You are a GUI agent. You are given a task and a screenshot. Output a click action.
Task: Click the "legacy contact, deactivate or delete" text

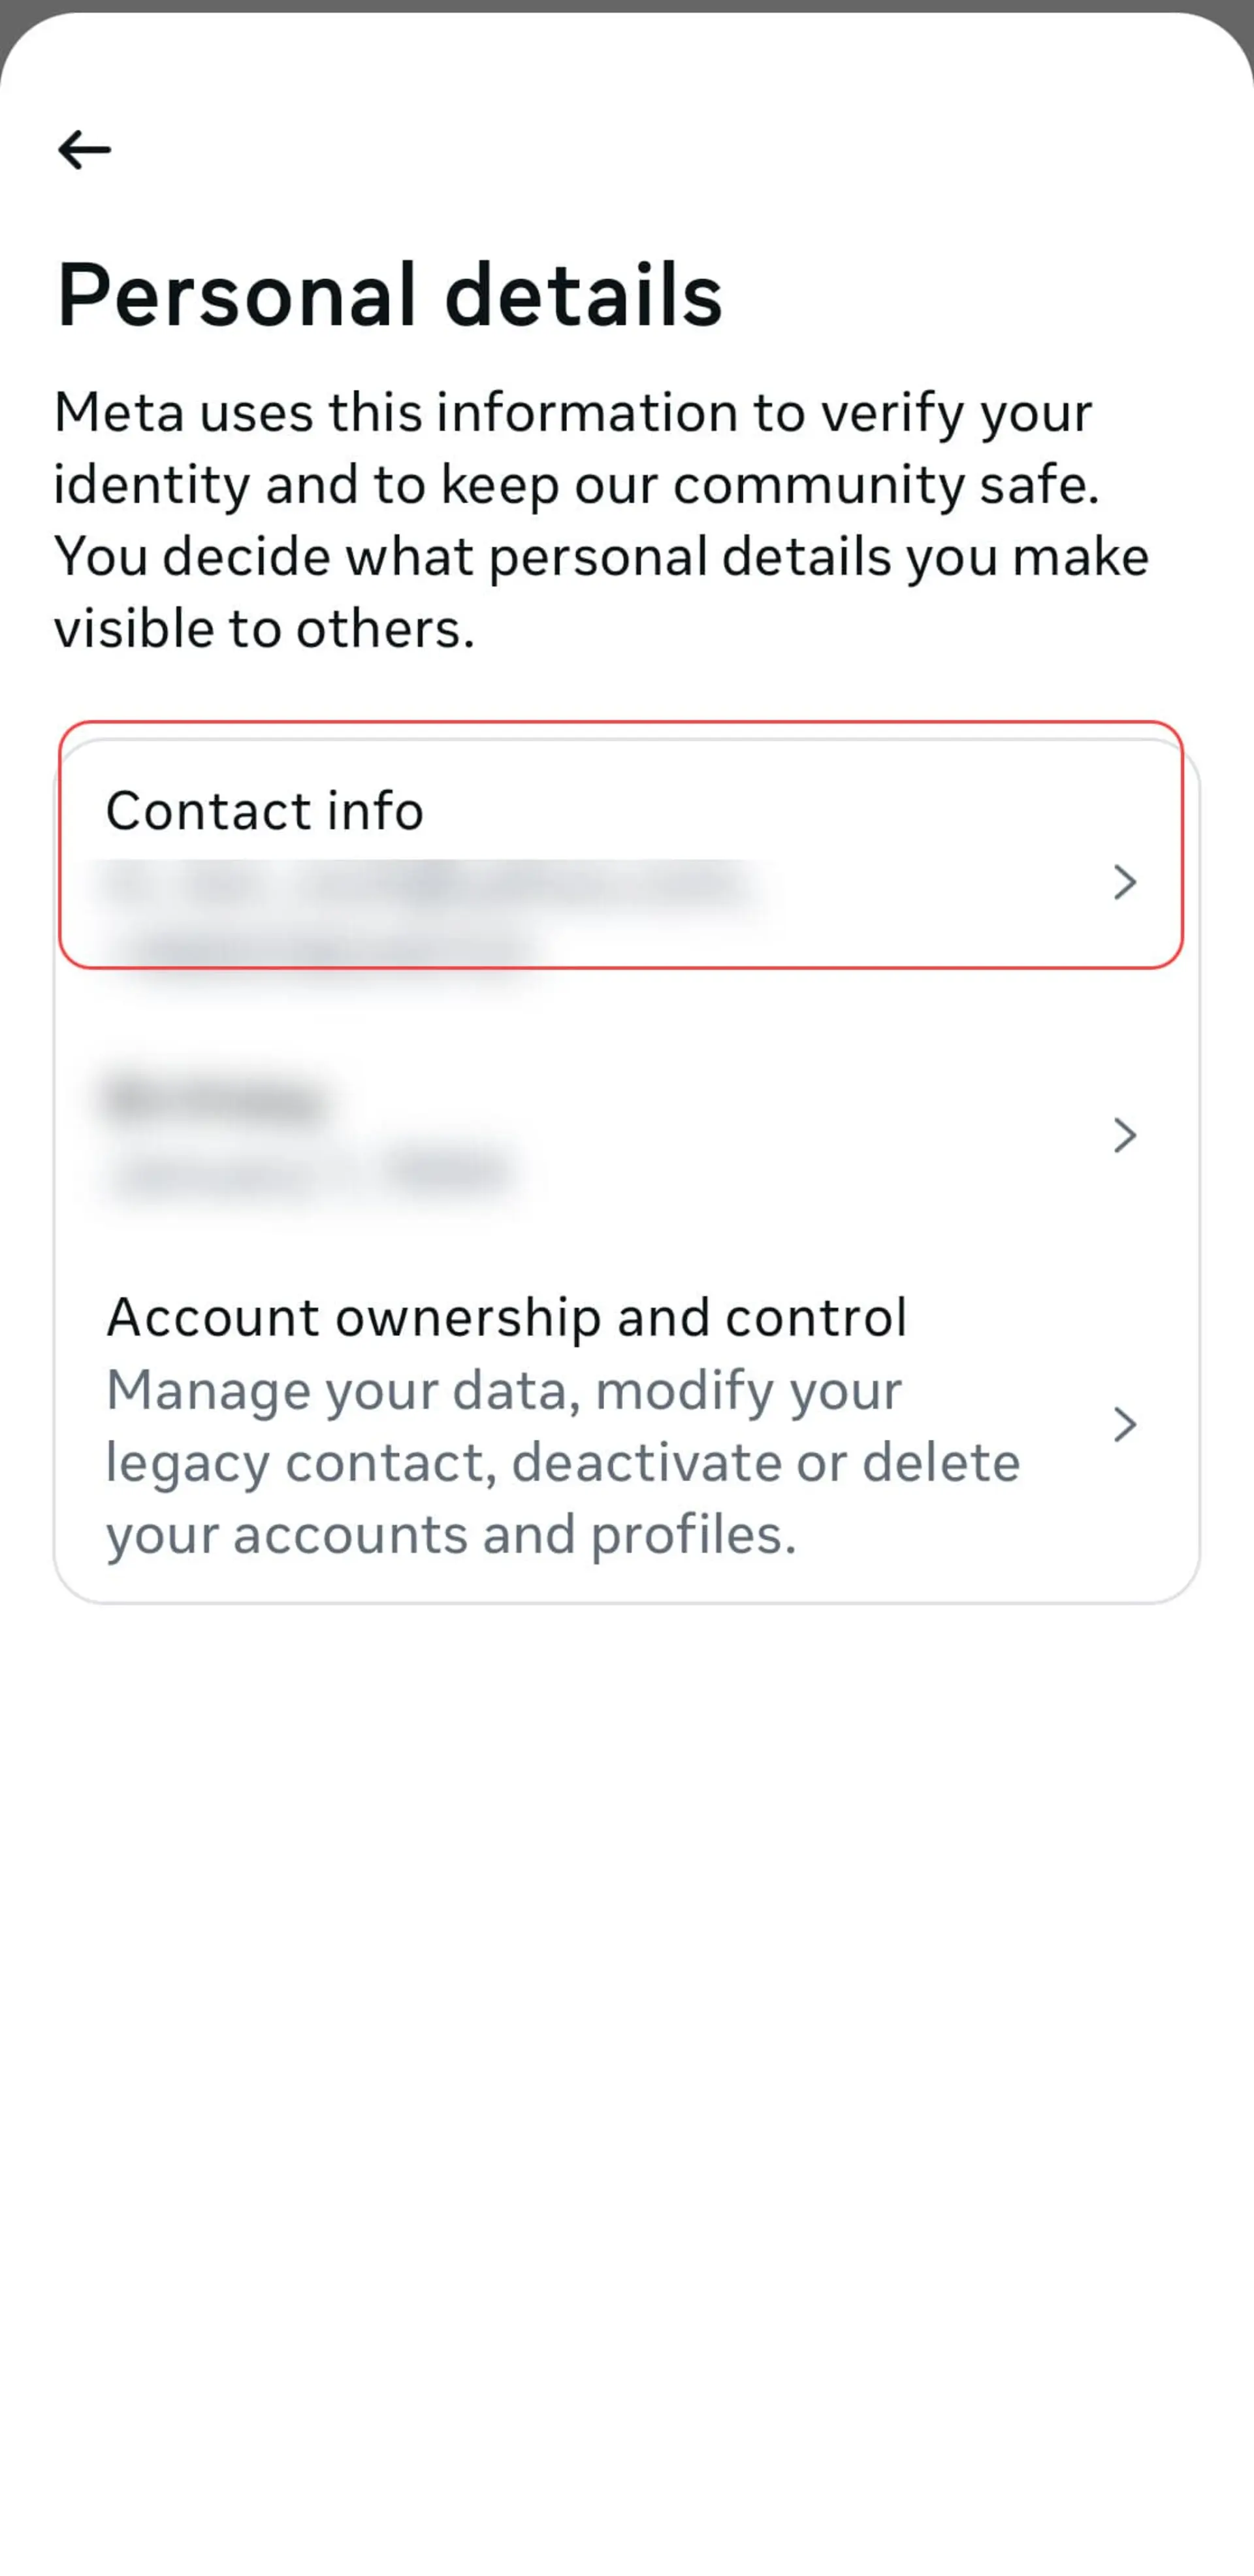click(563, 1462)
